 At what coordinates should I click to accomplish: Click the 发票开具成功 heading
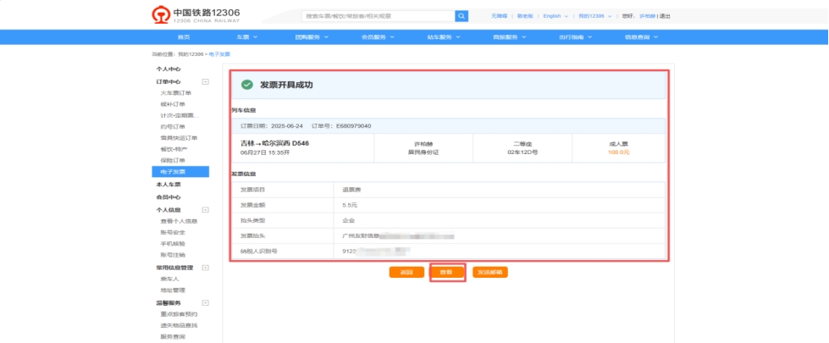tap(286, 85)
